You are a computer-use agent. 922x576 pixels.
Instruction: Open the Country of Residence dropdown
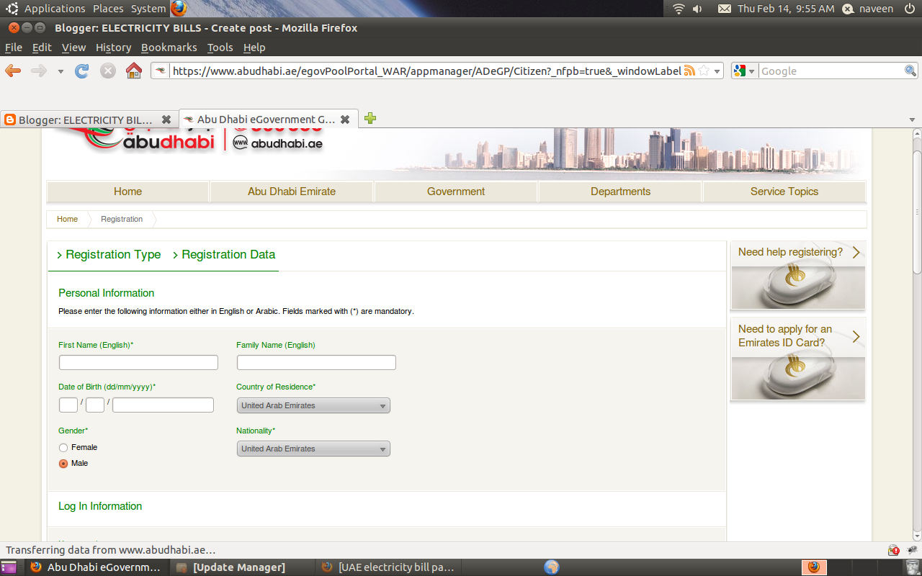(x=313, y=405)
